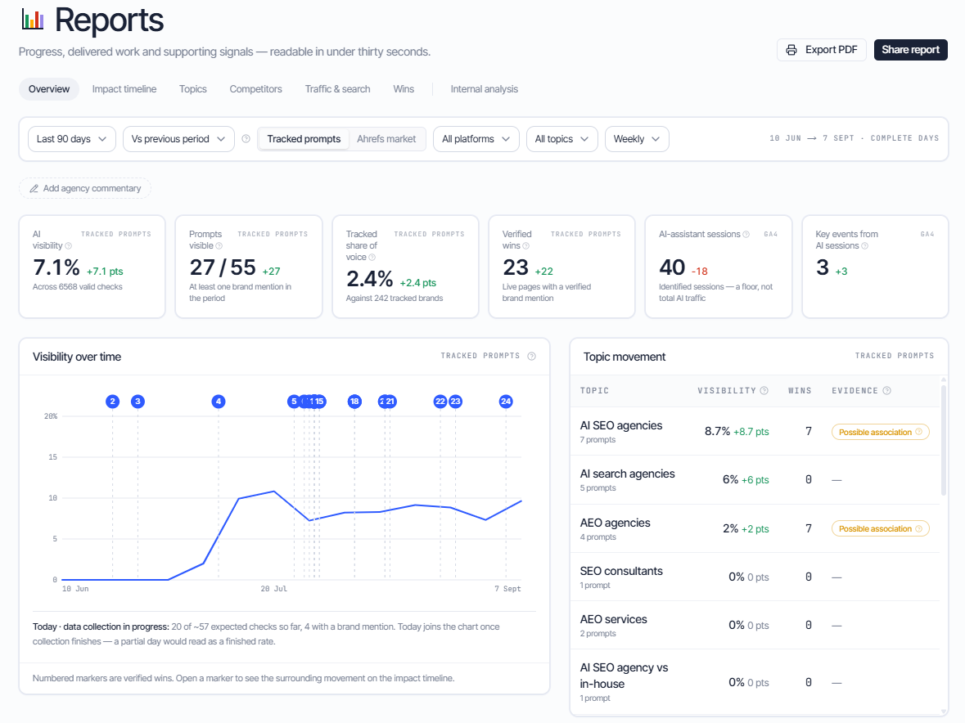Viewport: 965px width, 723px height.
Task: Open verified win marker 5 on the chart
Action: [294, 402]
